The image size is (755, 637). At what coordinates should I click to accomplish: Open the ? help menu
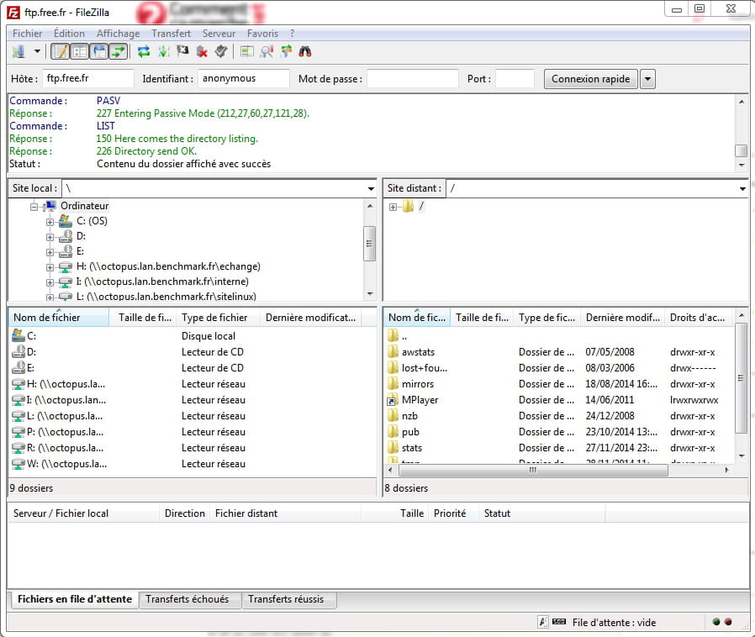[293, 34]
